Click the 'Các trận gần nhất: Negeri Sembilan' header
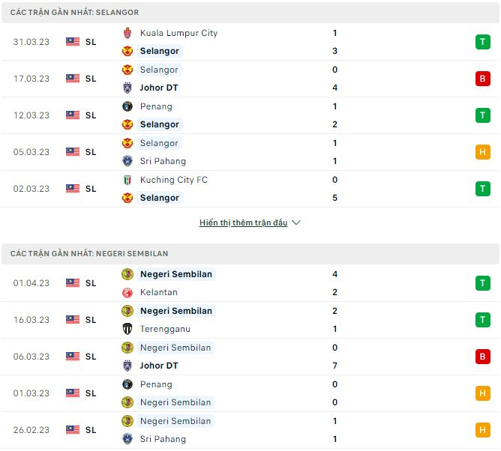 pos(90,254)
